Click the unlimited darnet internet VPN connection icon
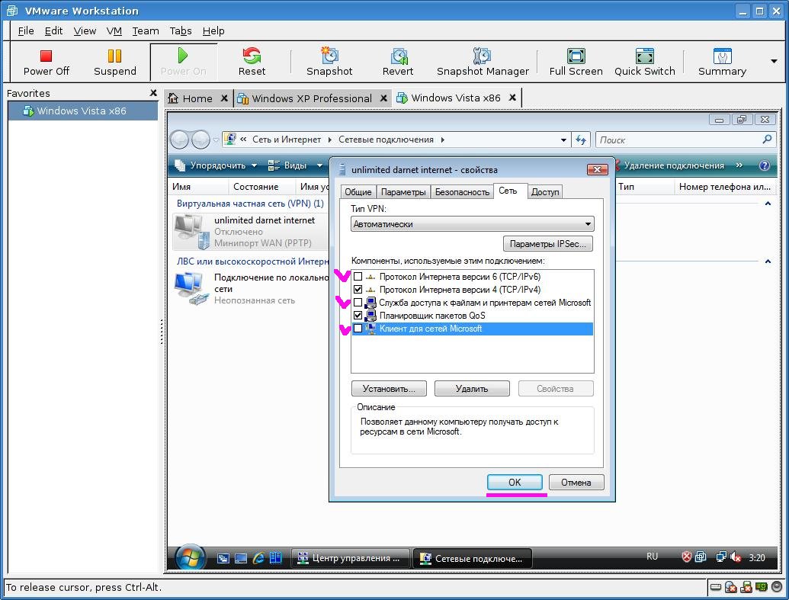The width and height of the screenshot is (789, 600). 191,232
